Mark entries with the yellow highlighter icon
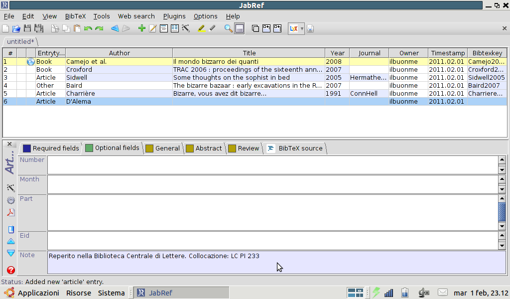 point(201,28)
